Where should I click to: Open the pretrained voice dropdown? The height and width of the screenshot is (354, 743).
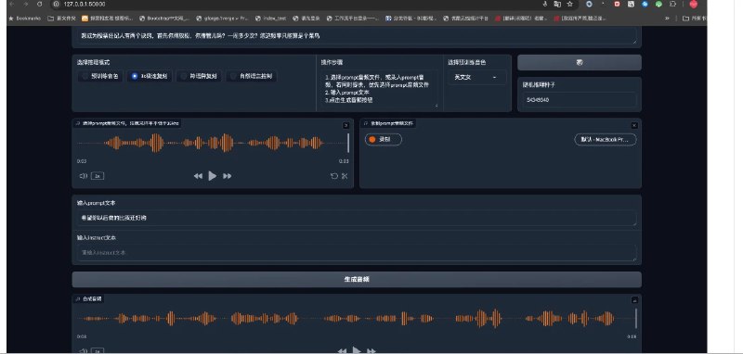coord(477,77)
